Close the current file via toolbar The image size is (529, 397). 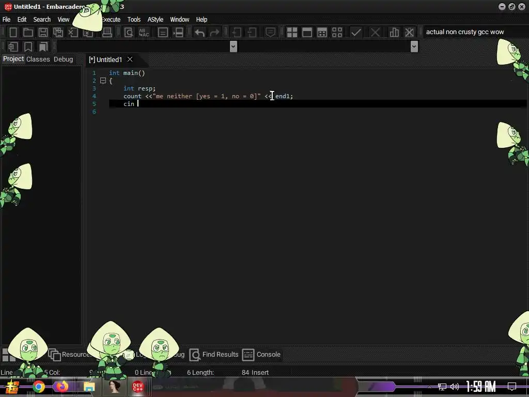pos(73,33)
